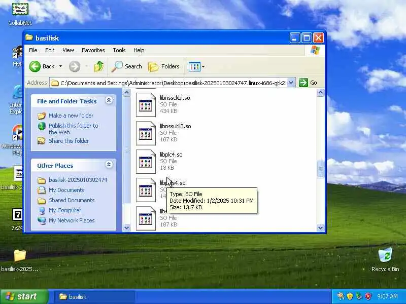The image size is (406, 304).
Task: Open the File menu
Action: coord(33,50)
